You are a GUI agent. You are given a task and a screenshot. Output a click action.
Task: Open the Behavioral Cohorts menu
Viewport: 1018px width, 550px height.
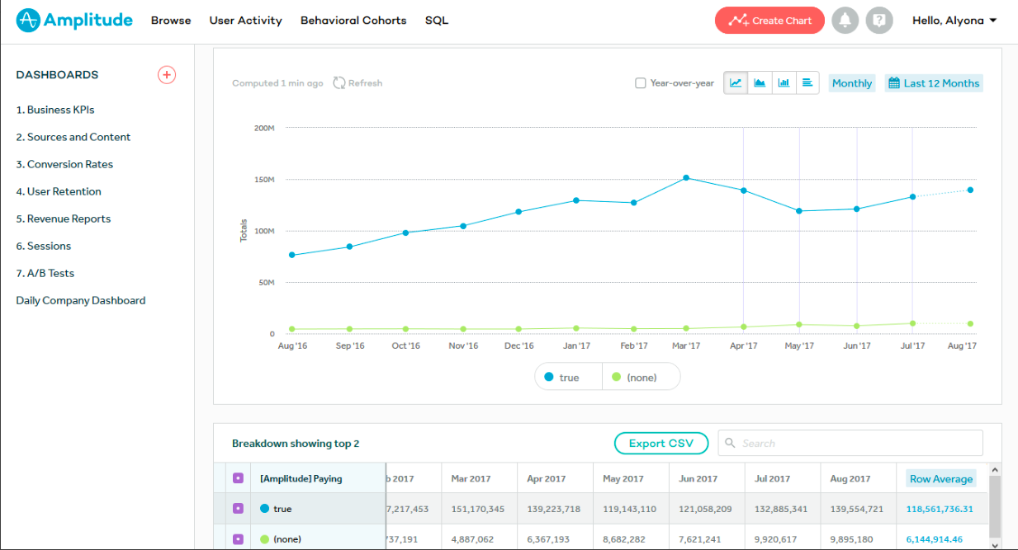[353, 21]
